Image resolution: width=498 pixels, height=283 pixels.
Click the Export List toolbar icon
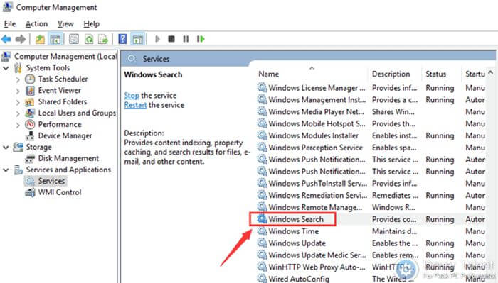coord(103,39)
